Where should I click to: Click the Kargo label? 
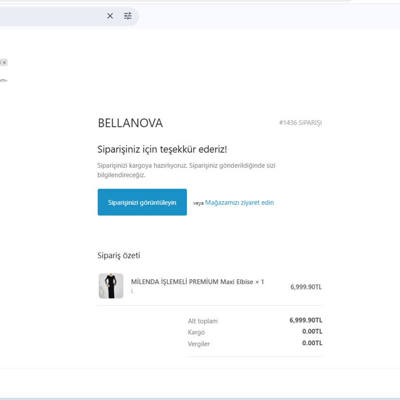[x=196, y=332]
